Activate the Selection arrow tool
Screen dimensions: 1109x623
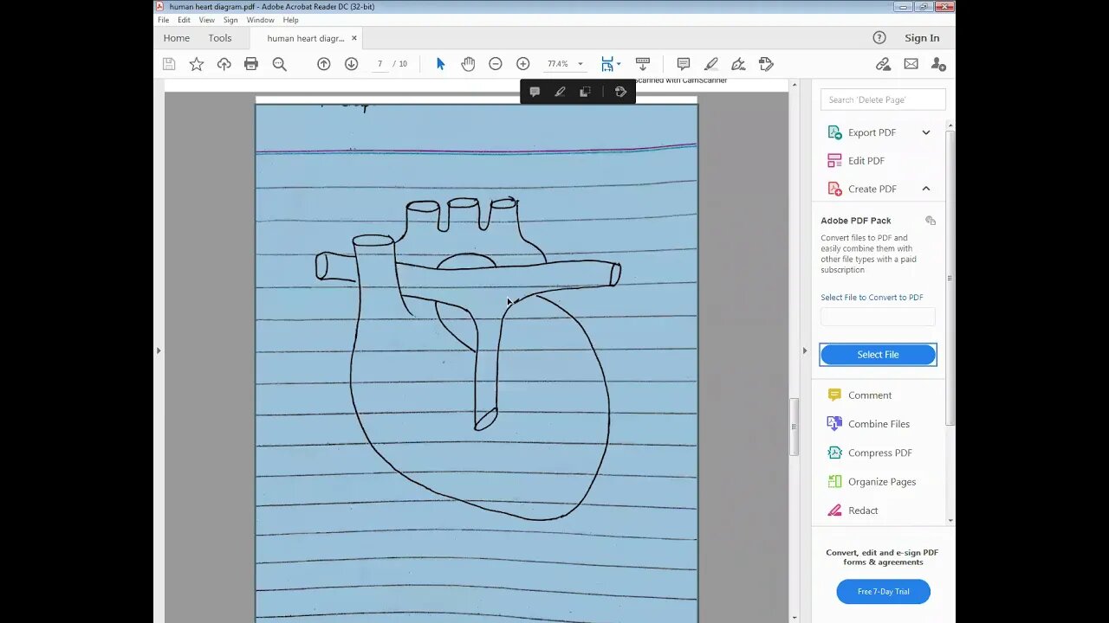click(x=440, y=64)
